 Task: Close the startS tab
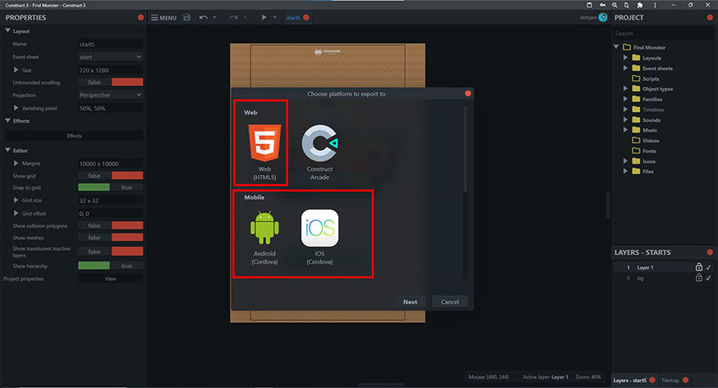click(x=307, y=18)
